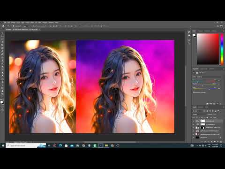
Task: Click the foreground color swatch in Color panel
Action: pos(194,35)
